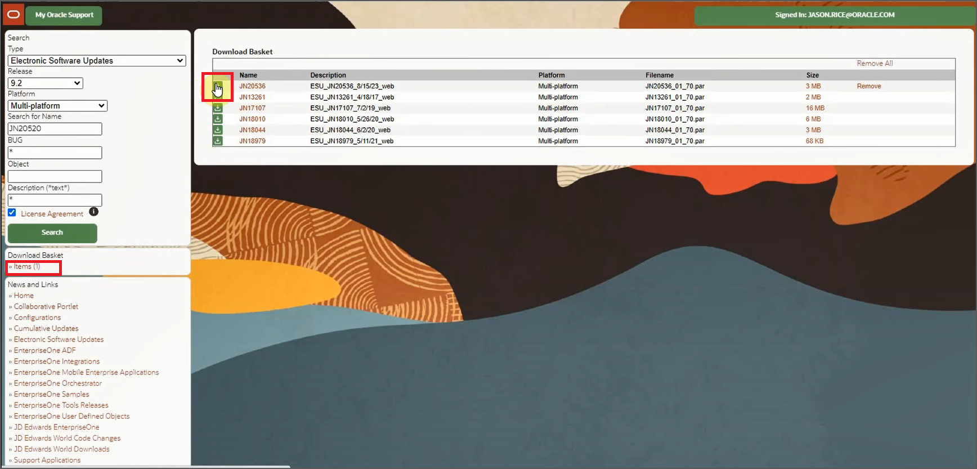
Task: Click the Platform column header
Action: tap(552, 75)
